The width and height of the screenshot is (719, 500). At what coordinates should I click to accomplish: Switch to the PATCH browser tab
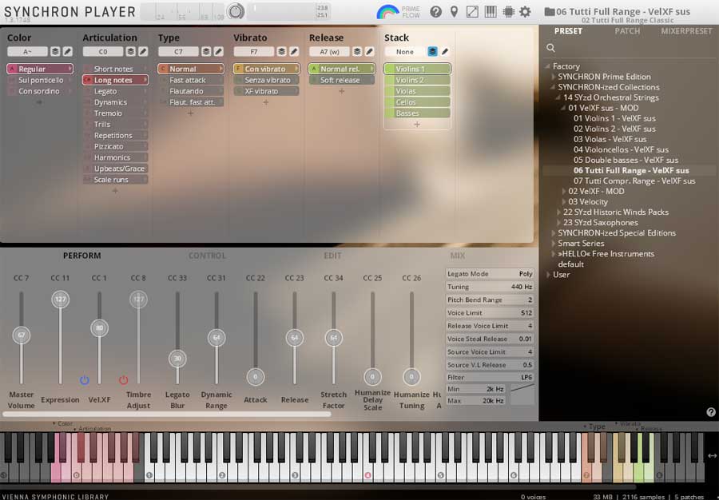(627, 31)
